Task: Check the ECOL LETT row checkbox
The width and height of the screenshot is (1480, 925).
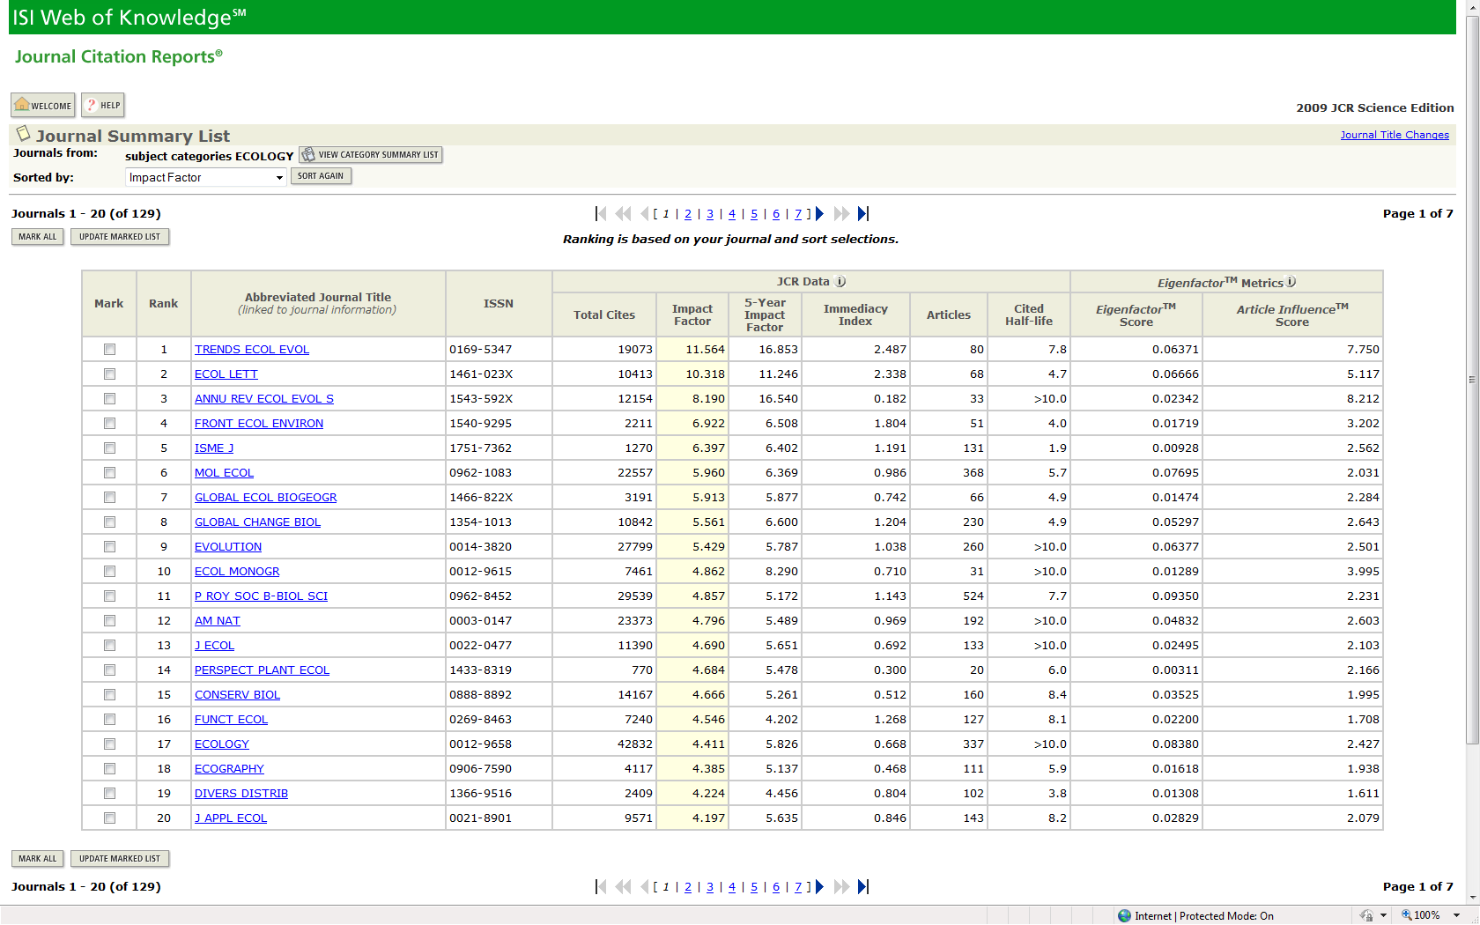Action: 110,374
